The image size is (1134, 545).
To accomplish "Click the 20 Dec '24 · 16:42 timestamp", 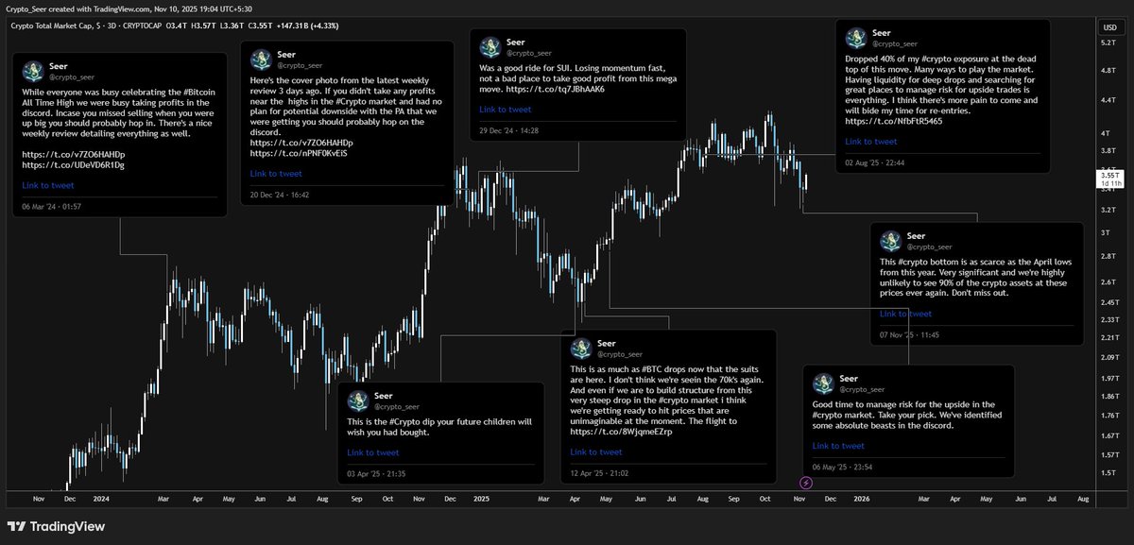I will (280, 195).
